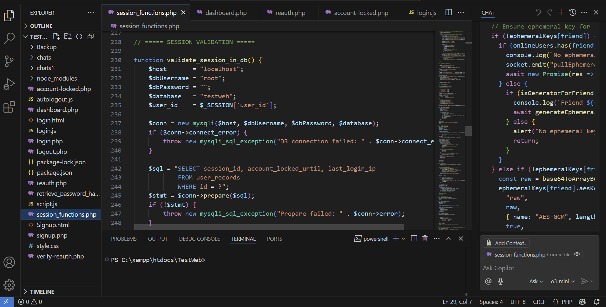606x307 pixels.
Task: Collapse all folders in Explorer
Action: point(91,36)
